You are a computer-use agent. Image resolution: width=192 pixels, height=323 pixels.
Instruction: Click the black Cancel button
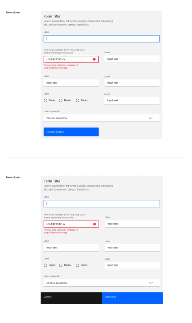71,298
